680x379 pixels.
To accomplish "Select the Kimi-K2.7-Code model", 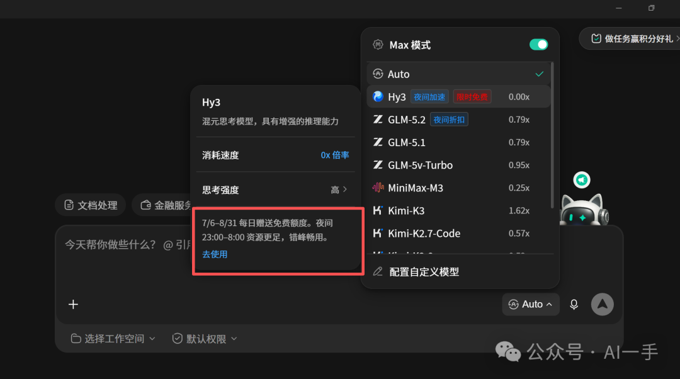I will [x=458, y=234].
